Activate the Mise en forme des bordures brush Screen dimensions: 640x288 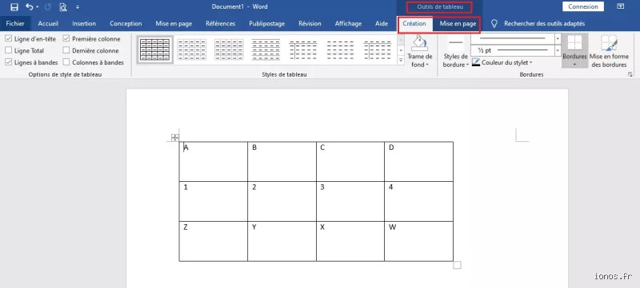[609, 43]
